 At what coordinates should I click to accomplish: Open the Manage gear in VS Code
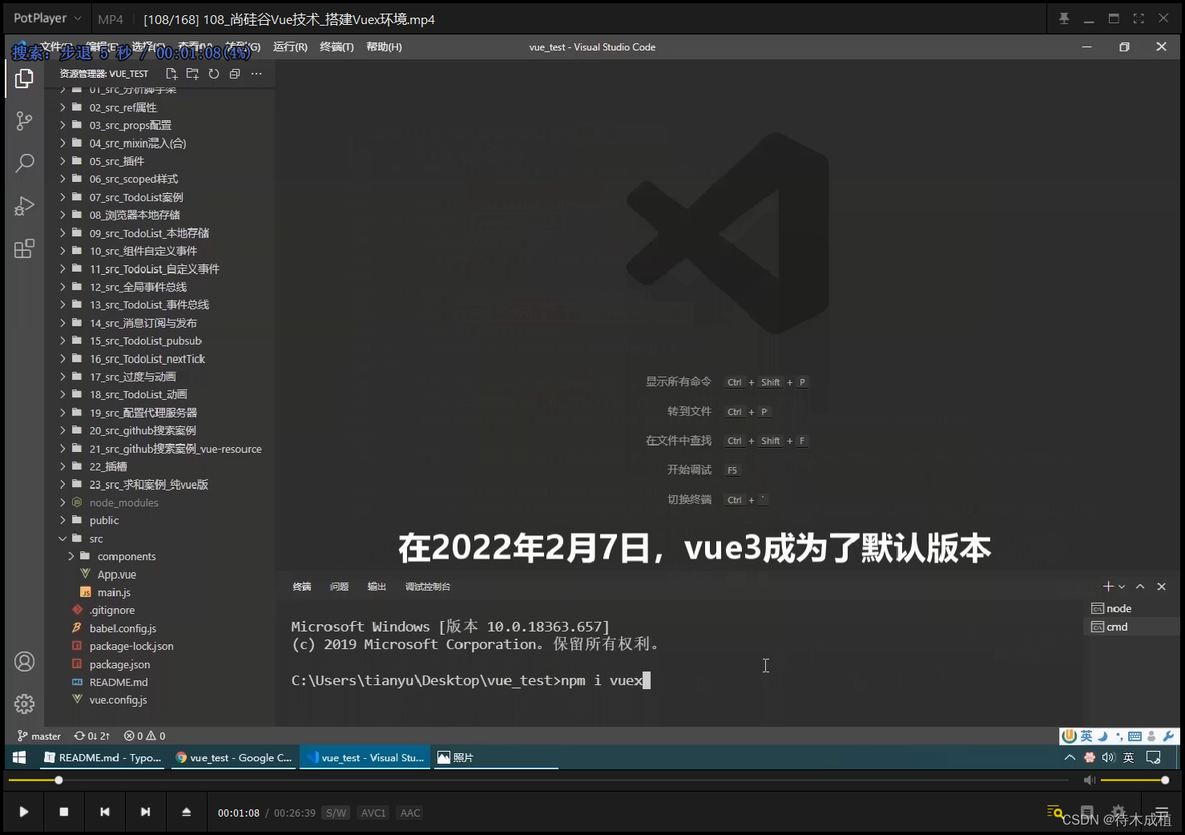click(24, 704)
